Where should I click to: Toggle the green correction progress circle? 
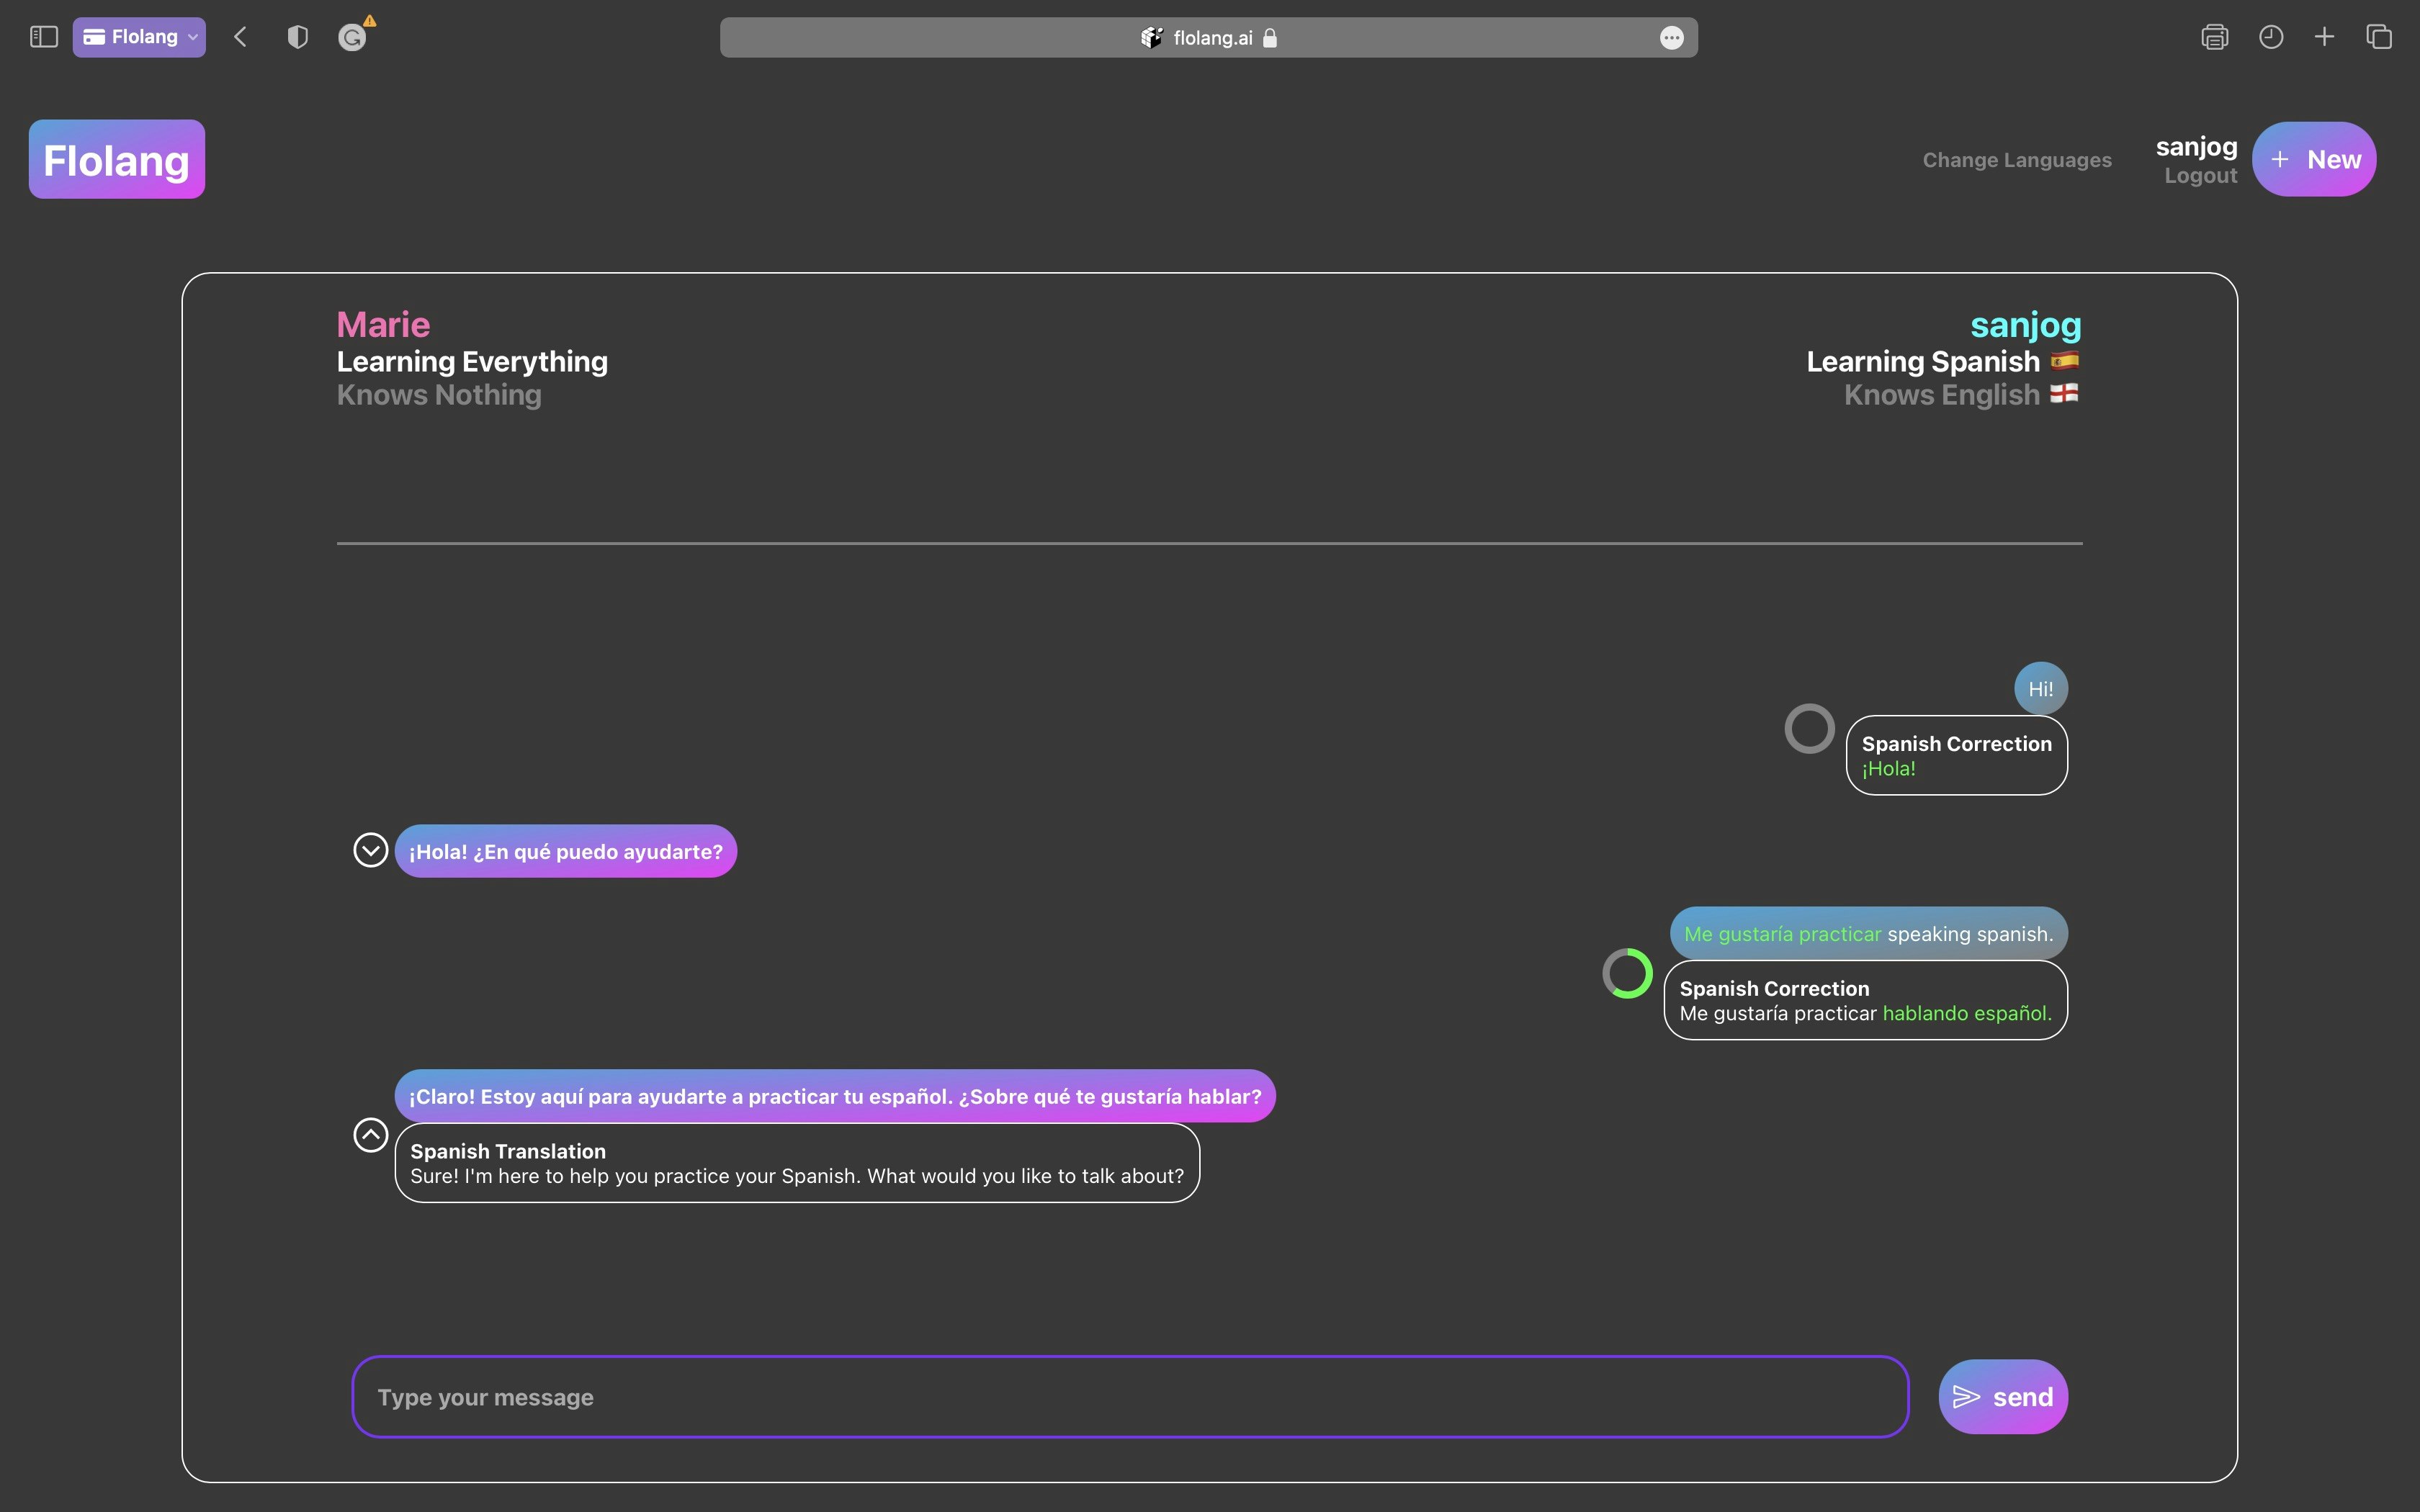(1627, 973)
